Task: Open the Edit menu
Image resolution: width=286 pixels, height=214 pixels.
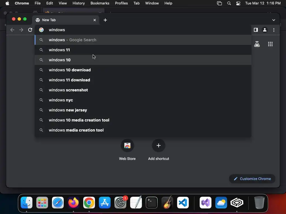Action: point(49,3)
